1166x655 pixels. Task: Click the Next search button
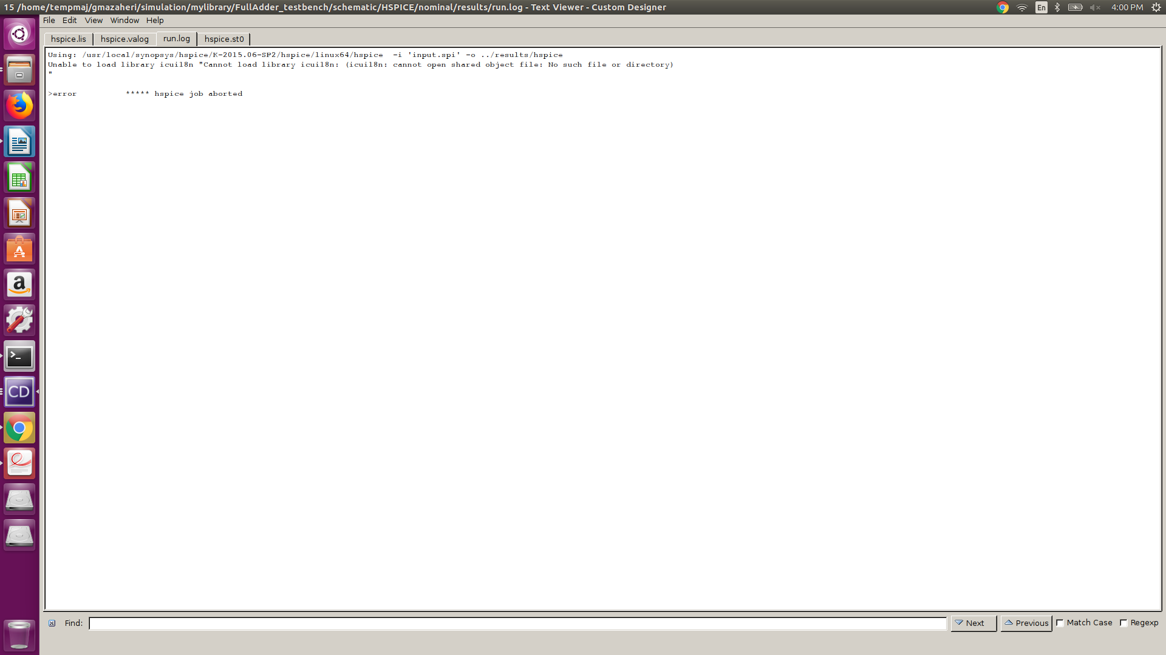click(x=973, y=623)
